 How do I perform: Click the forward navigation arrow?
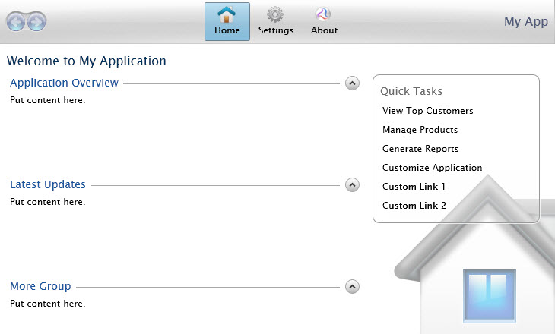[x=36, y=22]
